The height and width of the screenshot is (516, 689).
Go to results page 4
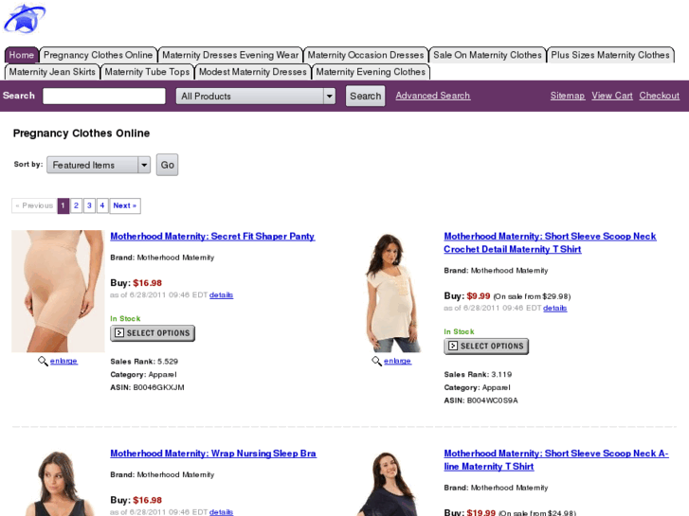pos(102,205)
